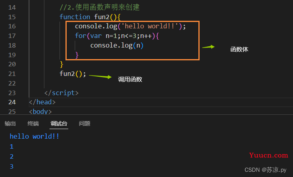293x177 pixels.
Task: Click line number 23 in gutter
Action: [x=12, y=93]
